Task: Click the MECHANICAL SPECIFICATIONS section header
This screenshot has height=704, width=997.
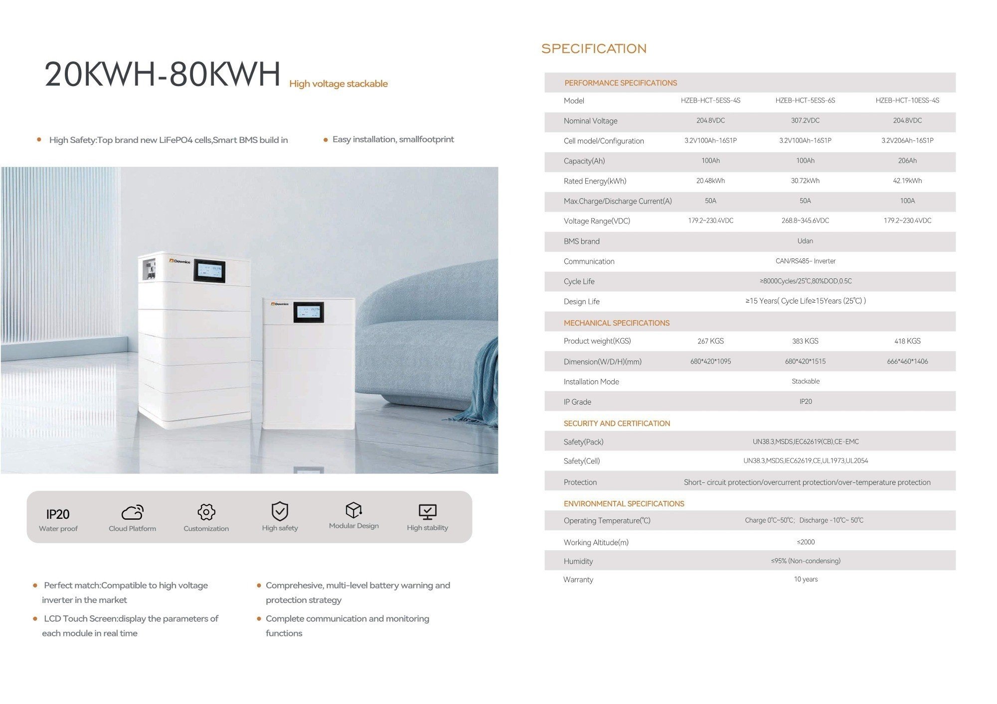Action: click(617, 323)
